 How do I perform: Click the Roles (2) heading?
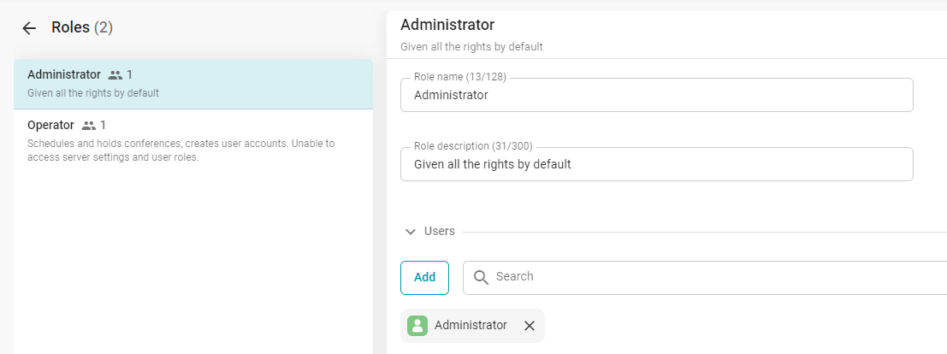82,28
